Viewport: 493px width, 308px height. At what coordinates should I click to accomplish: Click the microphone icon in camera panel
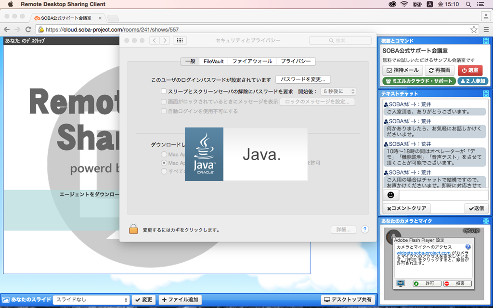click(392, 236)
